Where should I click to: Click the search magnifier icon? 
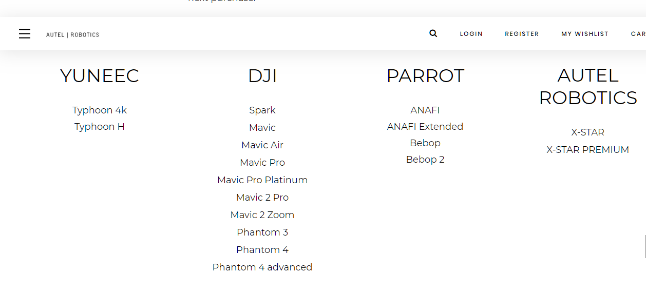pos(433,33)
